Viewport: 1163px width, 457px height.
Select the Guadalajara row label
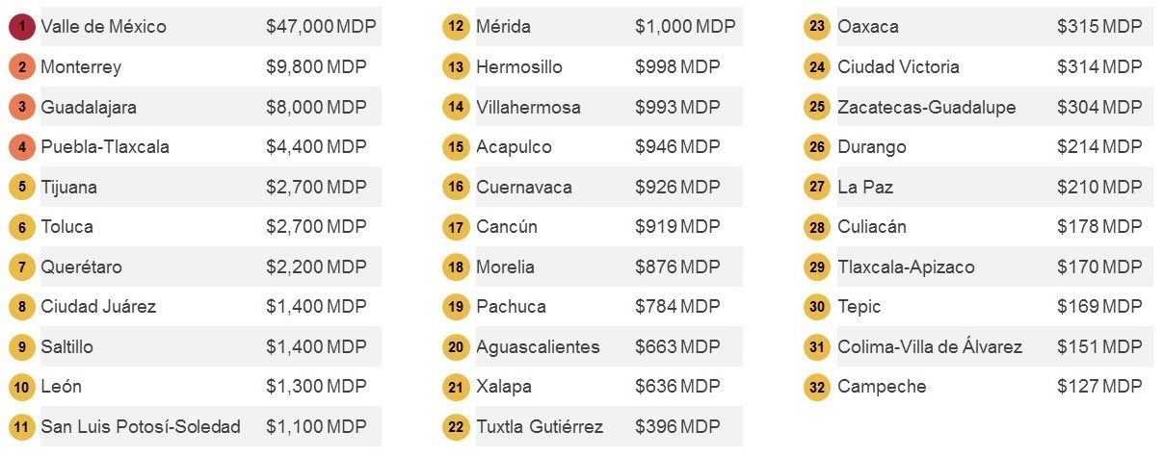coord(89,108)
